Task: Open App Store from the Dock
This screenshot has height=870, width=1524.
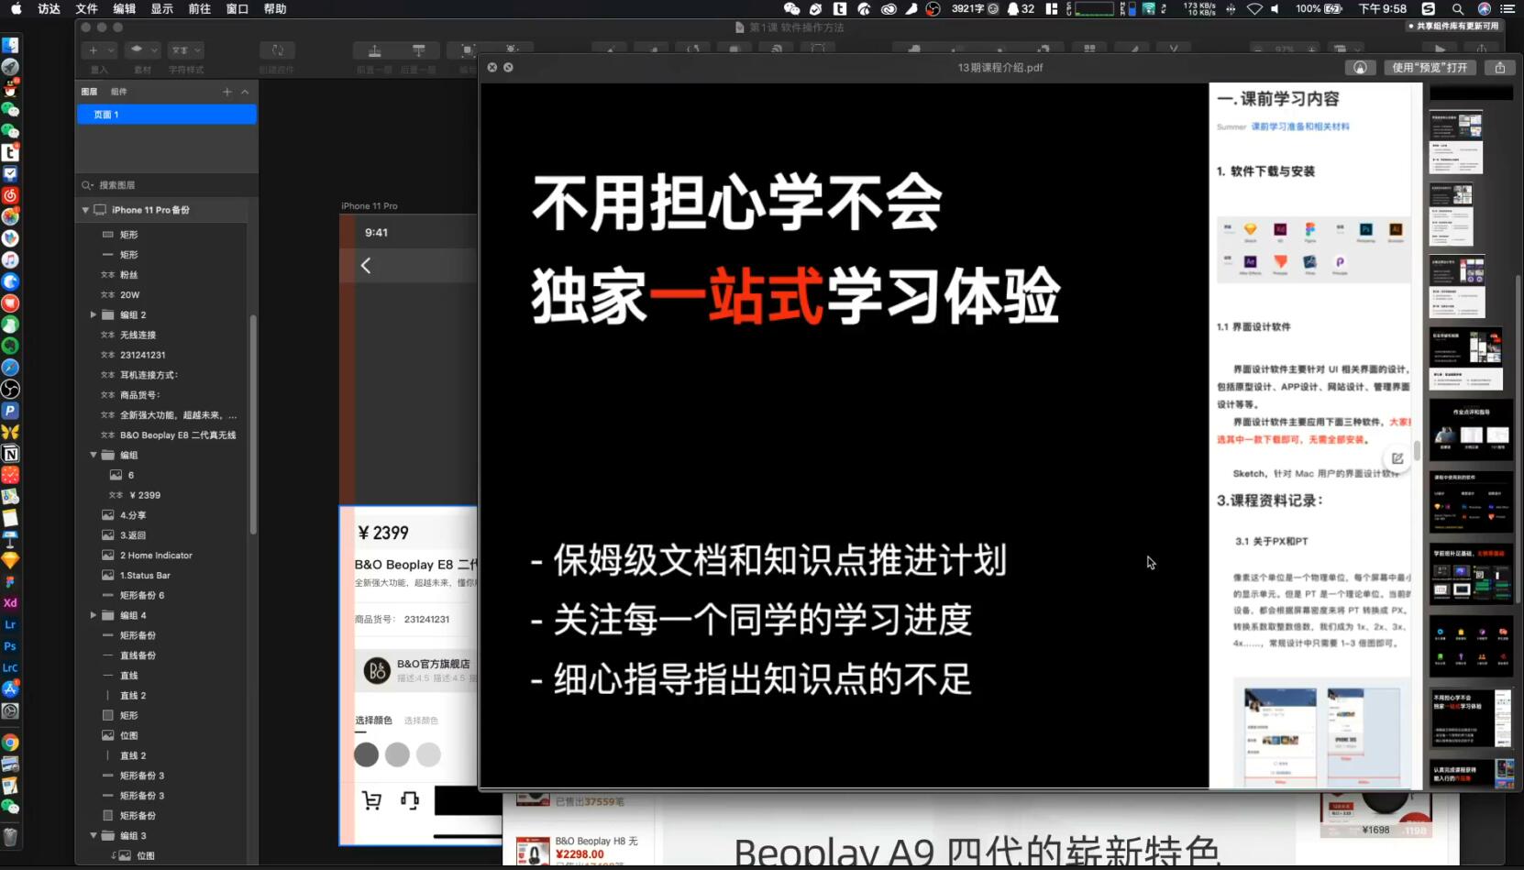Action: 10,689
